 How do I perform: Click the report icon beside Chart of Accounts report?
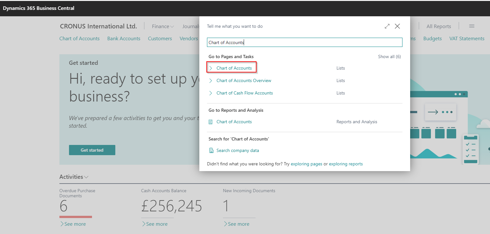pyautogui.click(x=211, y=122)
